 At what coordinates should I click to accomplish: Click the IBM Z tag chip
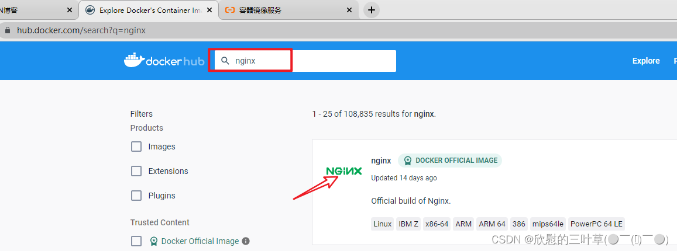point(408,224)
